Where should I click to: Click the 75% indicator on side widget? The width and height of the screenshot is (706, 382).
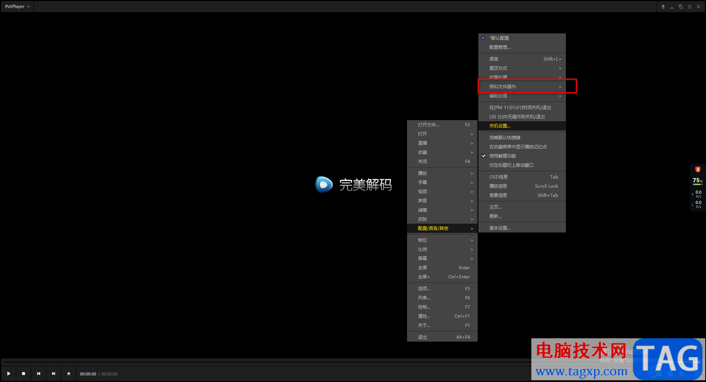click(x=698, y=181)
